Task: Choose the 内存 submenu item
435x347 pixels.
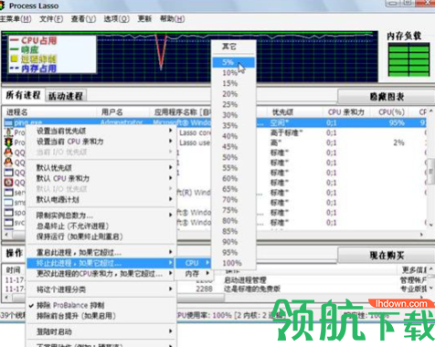Action: coord(194,274)
